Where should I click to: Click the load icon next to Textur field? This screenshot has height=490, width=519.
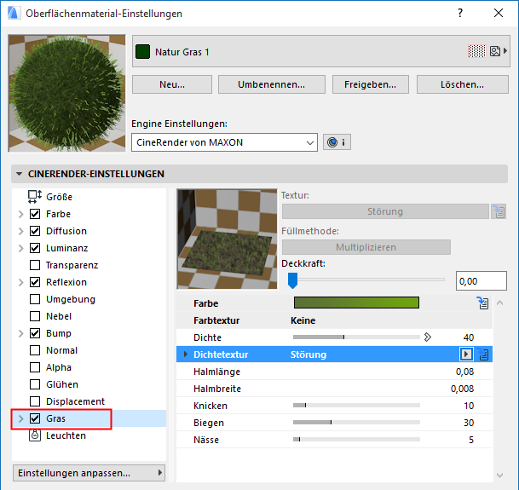499,211
